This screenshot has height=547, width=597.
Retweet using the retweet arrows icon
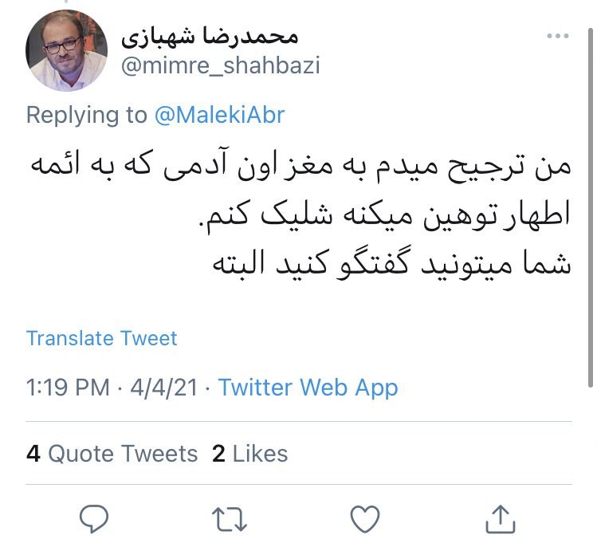pyautogui.click(x=231, y=519)
